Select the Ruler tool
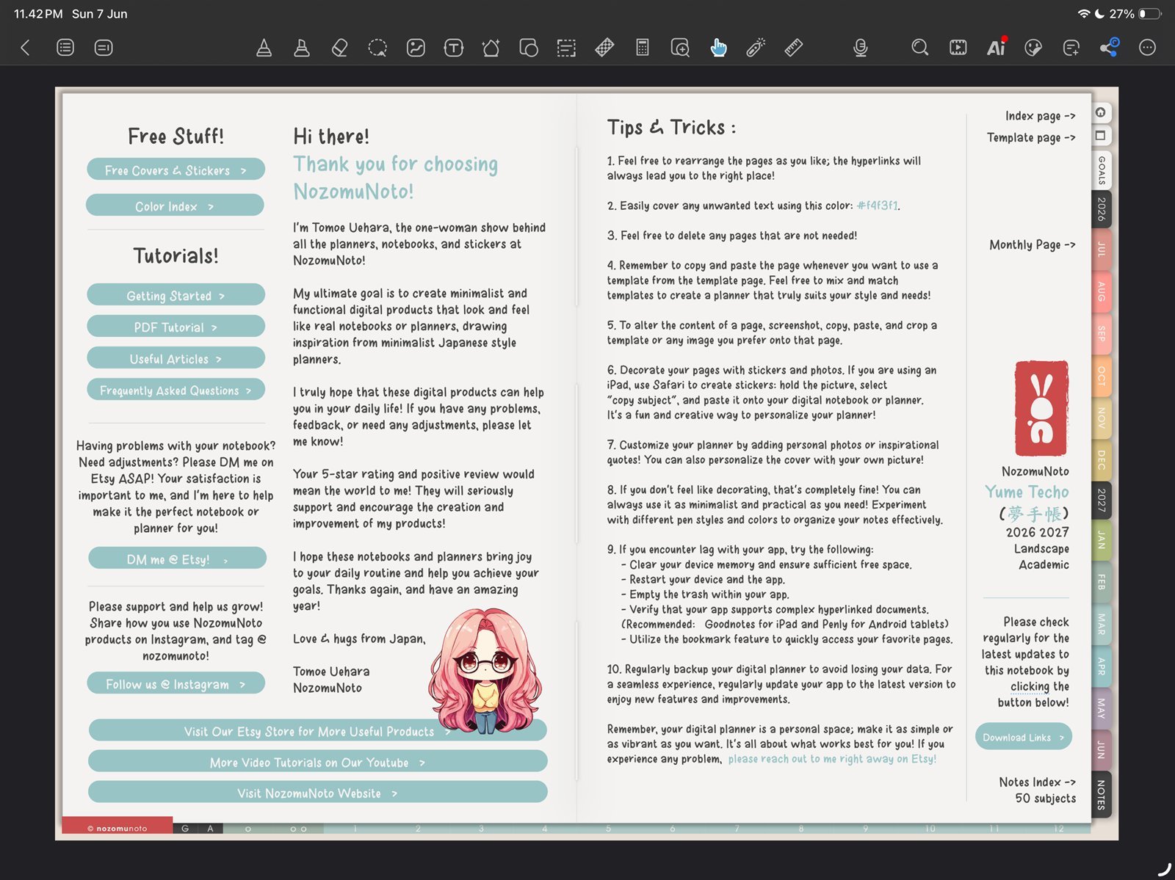 (794, 48)
